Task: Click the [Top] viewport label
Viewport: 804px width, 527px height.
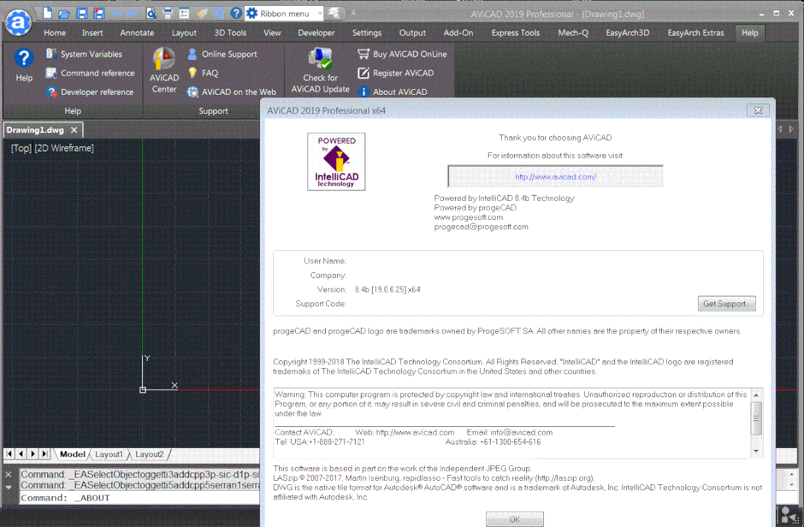Action: coord(21,148)
